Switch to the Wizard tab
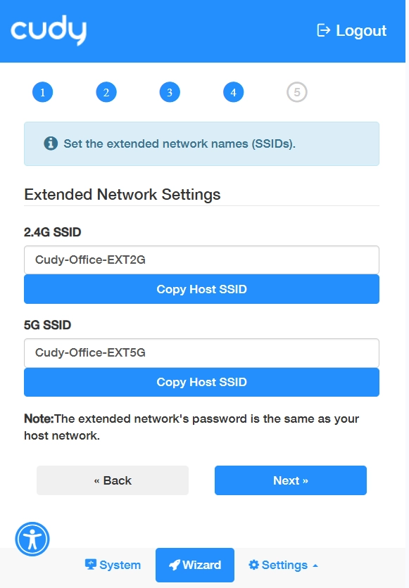This screenshot has width=409, height=588. 195,565
